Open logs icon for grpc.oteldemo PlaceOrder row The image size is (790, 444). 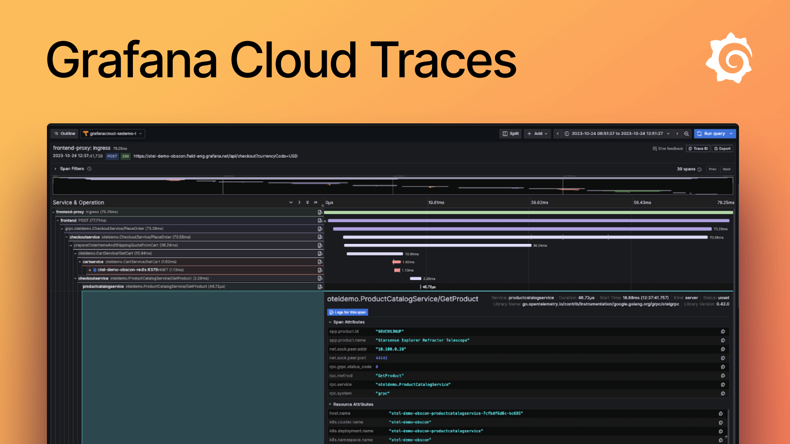[x=320, y=229]
